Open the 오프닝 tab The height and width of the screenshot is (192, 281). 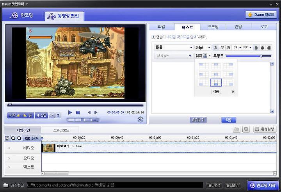213,27
